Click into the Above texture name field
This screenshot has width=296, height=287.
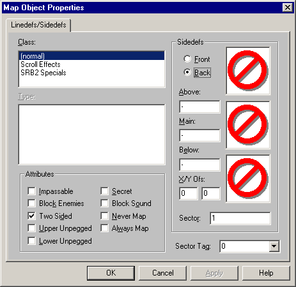(x=199, y=107)
